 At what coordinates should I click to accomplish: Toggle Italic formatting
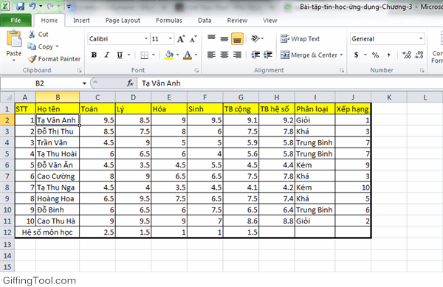107,55
